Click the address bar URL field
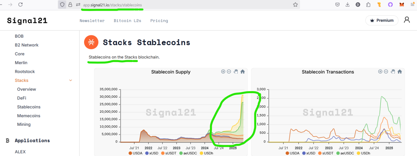This screenshot has height=156, width=417. coord(179,5)
